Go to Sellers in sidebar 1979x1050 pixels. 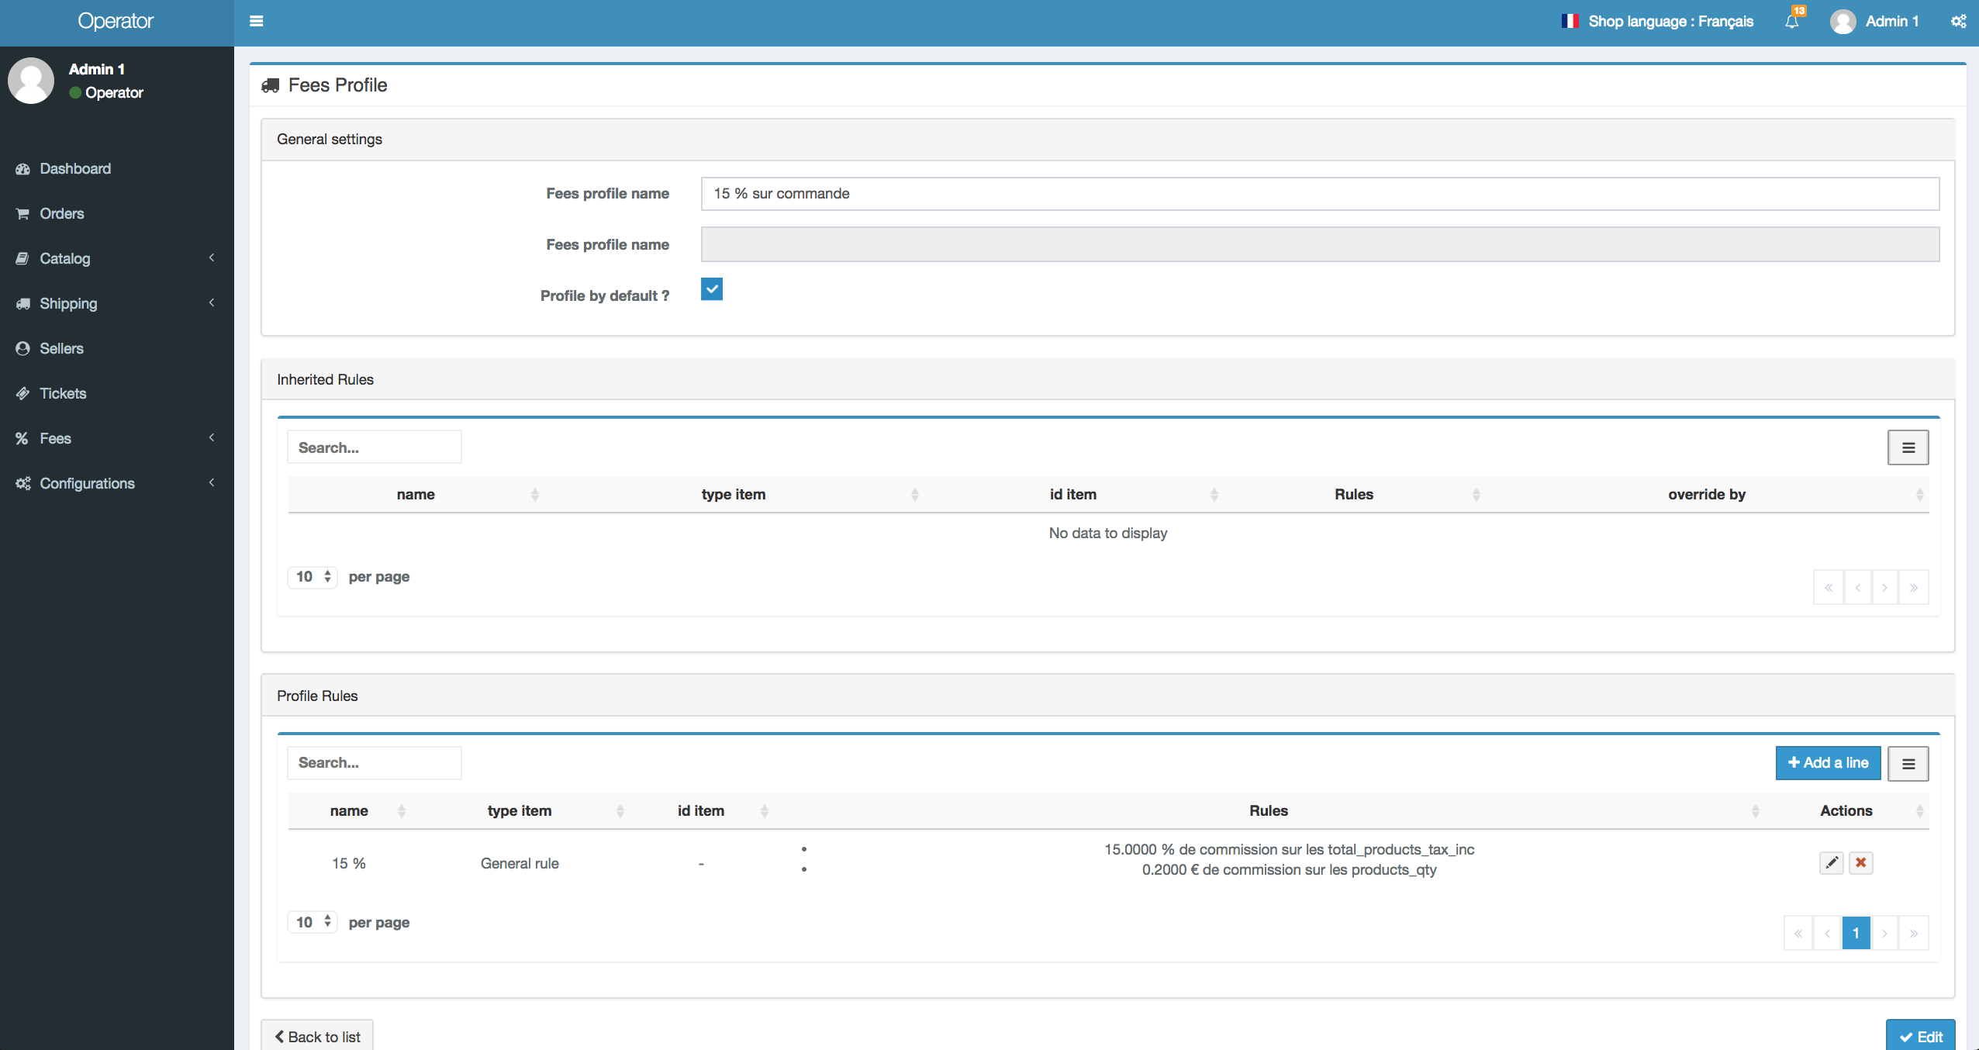(61, 348)
